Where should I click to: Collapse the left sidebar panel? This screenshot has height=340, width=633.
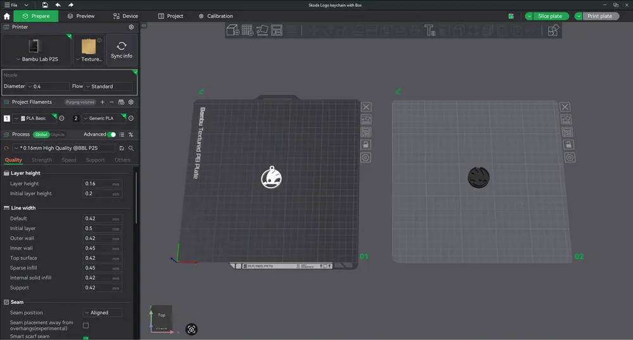point(144,25)
